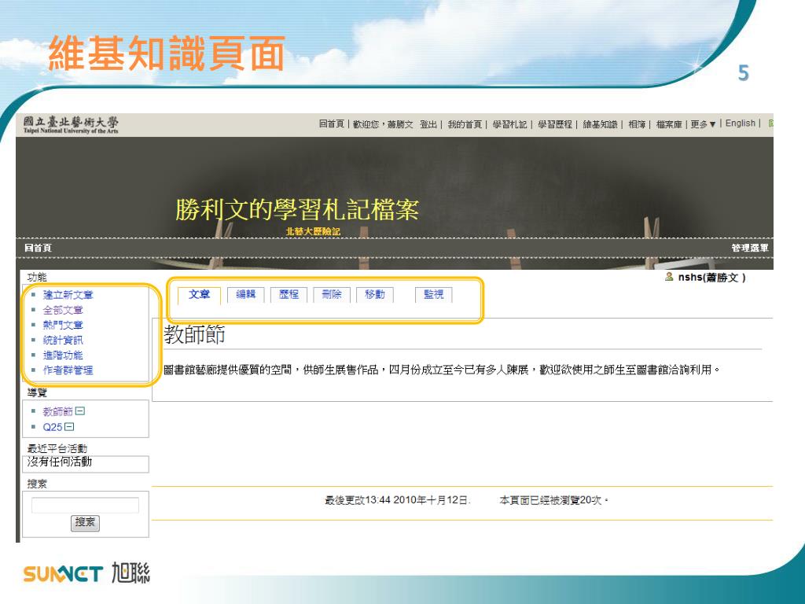
Task: Open the 編輯 tab
Action: tap(246, 294)
